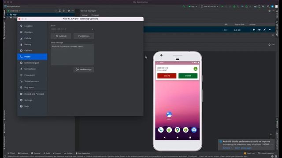Open project panel gear options
The image size is (282, 158).
pyautogui.click(x=69, y=11)
